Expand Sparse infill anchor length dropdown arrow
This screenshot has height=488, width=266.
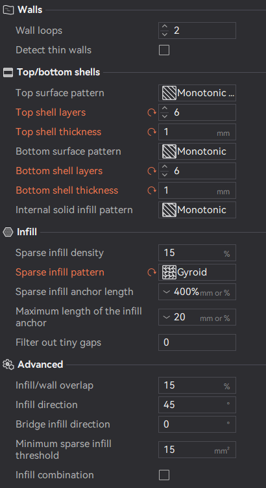tap(167, 292)
